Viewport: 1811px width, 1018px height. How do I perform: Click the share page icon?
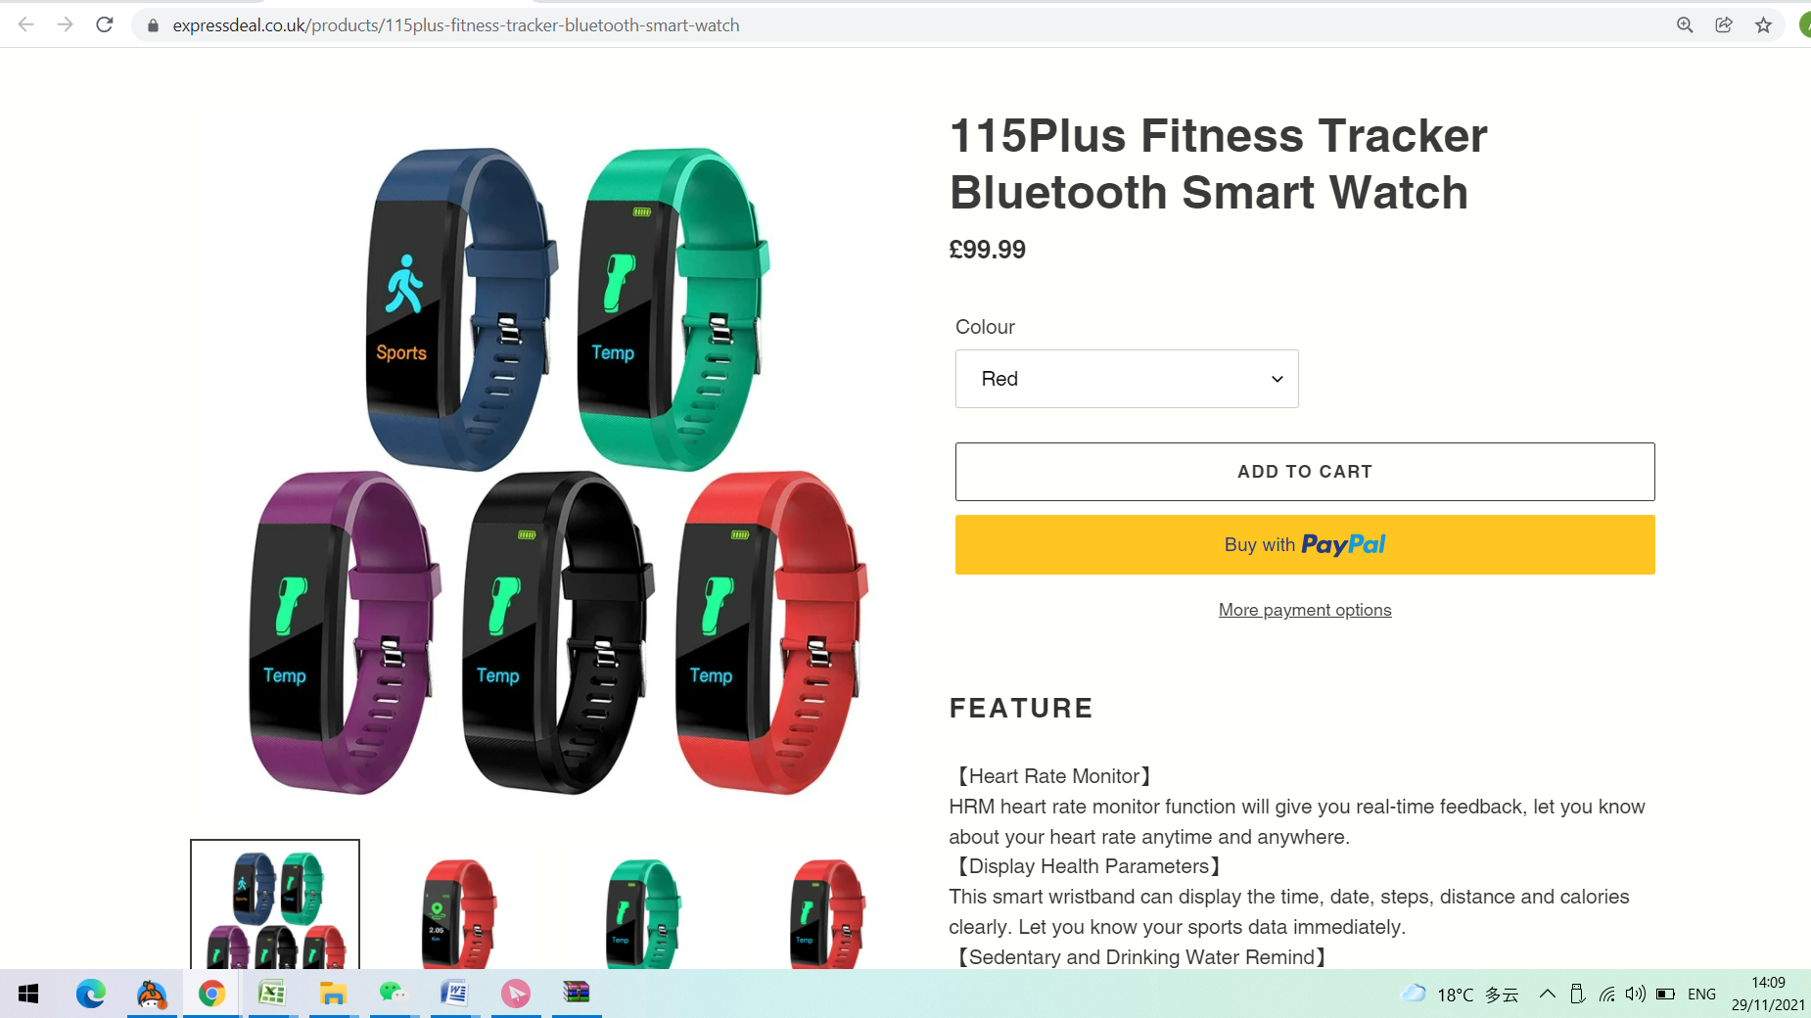click(x=1724, y=25)
